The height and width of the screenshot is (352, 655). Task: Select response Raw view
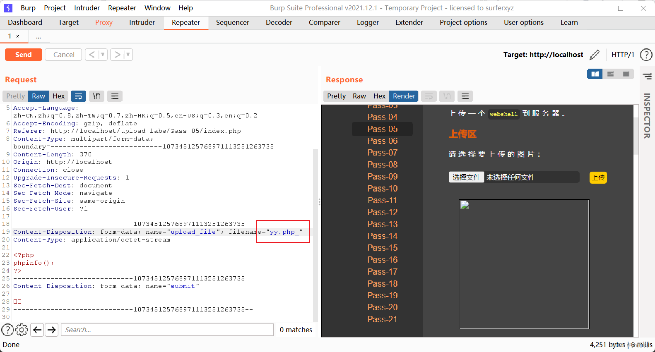[x=359, y=96]
